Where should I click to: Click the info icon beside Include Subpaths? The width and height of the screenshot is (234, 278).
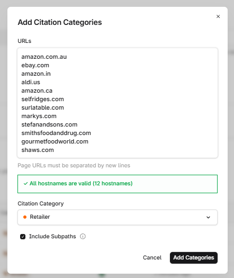[83, 236]
